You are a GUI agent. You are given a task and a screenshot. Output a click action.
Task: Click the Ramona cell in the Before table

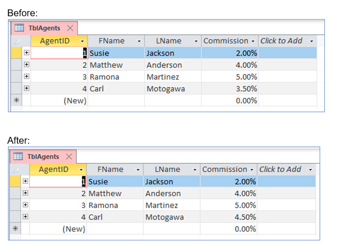tap(116, 77)
